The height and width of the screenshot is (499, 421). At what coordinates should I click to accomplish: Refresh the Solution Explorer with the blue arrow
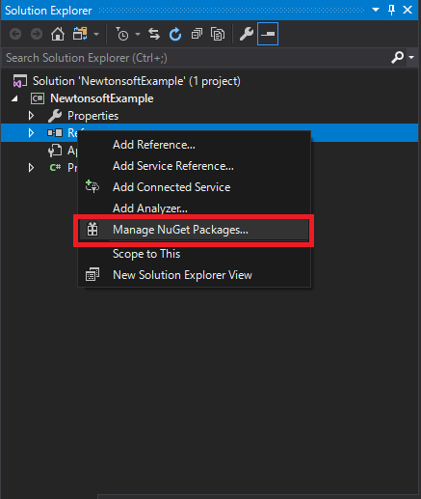coord(175,34)
